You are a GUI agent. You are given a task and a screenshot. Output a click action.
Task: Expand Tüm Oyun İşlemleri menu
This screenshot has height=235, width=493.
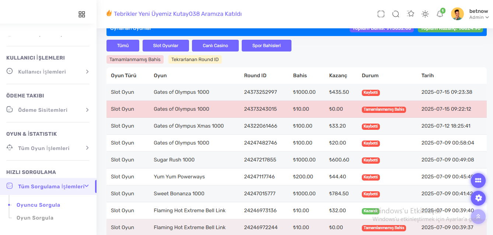(48, 148)
